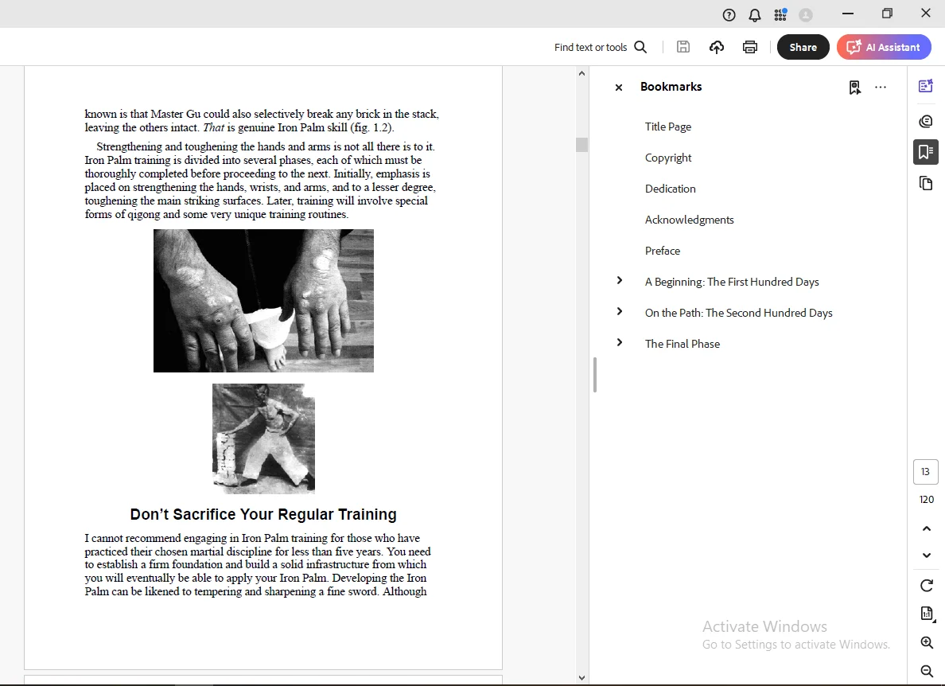Print the document via printer icon
945x686 pixels.
tap(750, 47)
